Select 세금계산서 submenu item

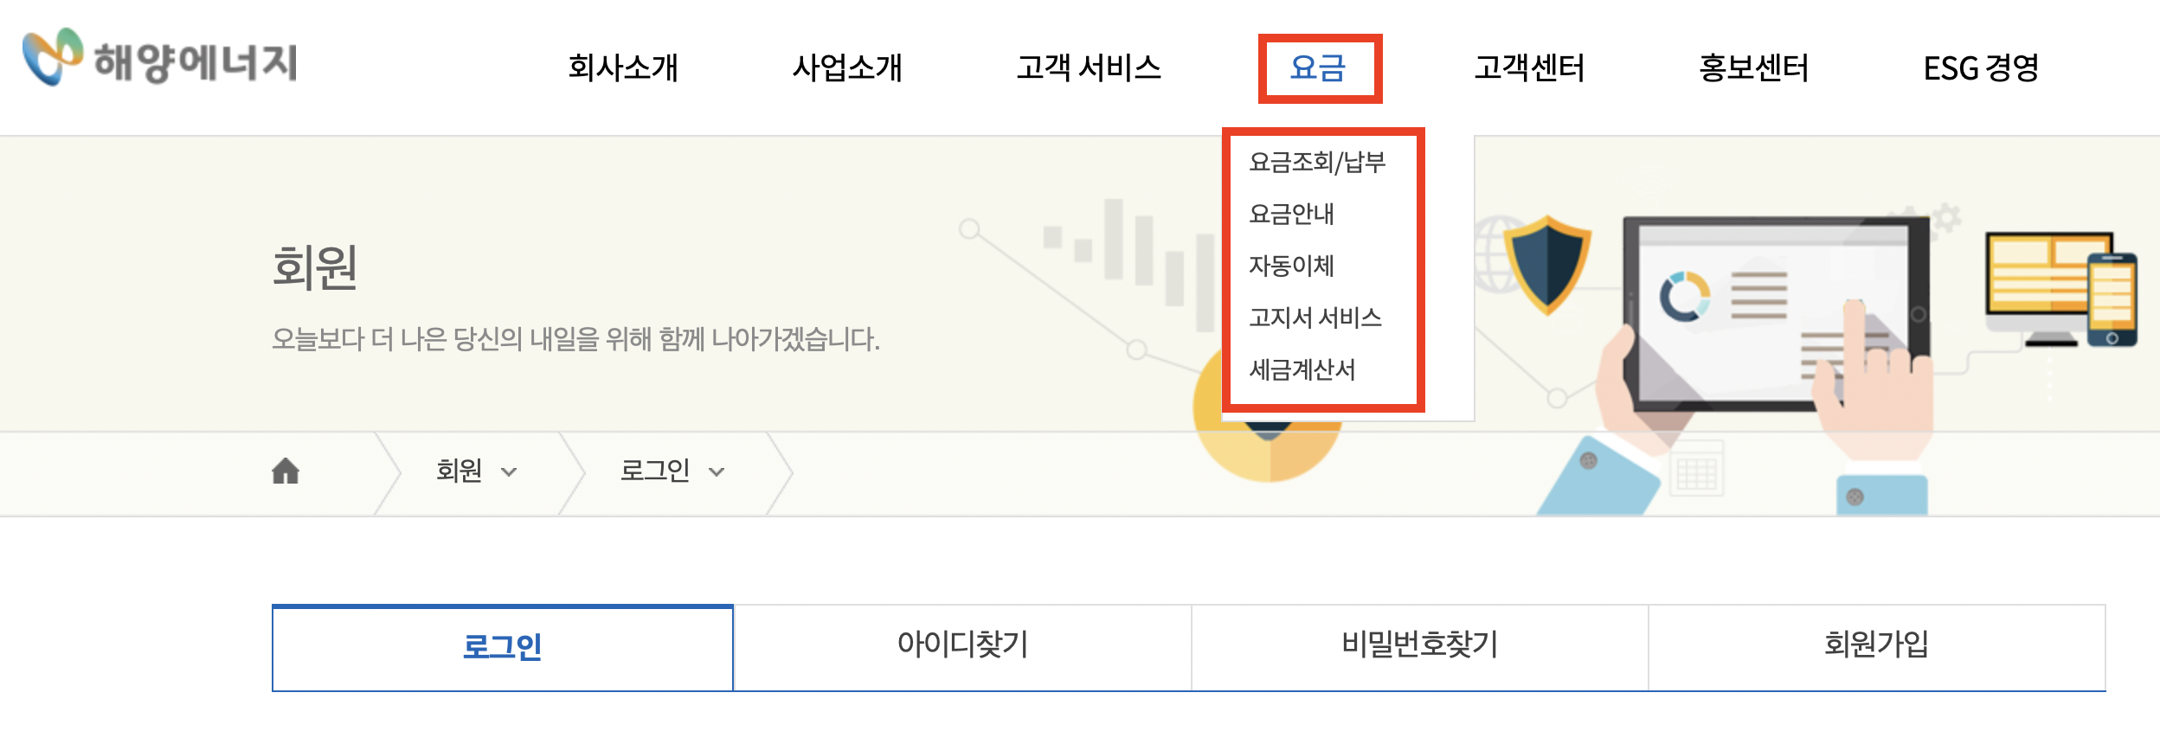tap(1303, 369)
